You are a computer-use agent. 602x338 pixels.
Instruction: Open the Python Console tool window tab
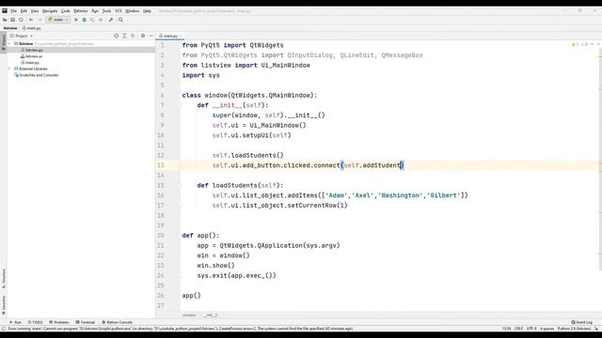[117, 322]
